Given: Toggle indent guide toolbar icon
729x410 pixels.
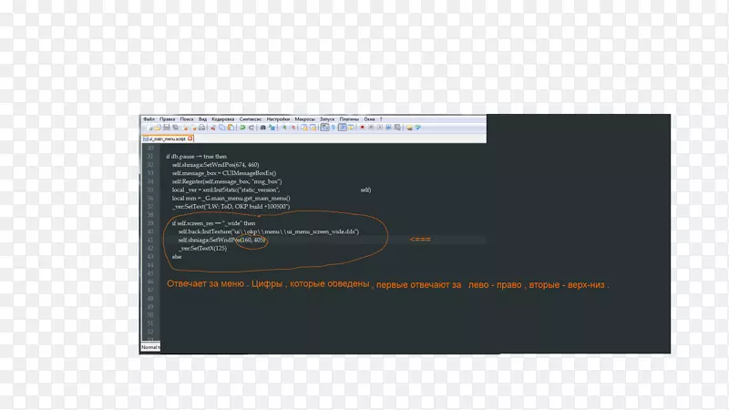Looking at the screenshot, I should [342, 128].
